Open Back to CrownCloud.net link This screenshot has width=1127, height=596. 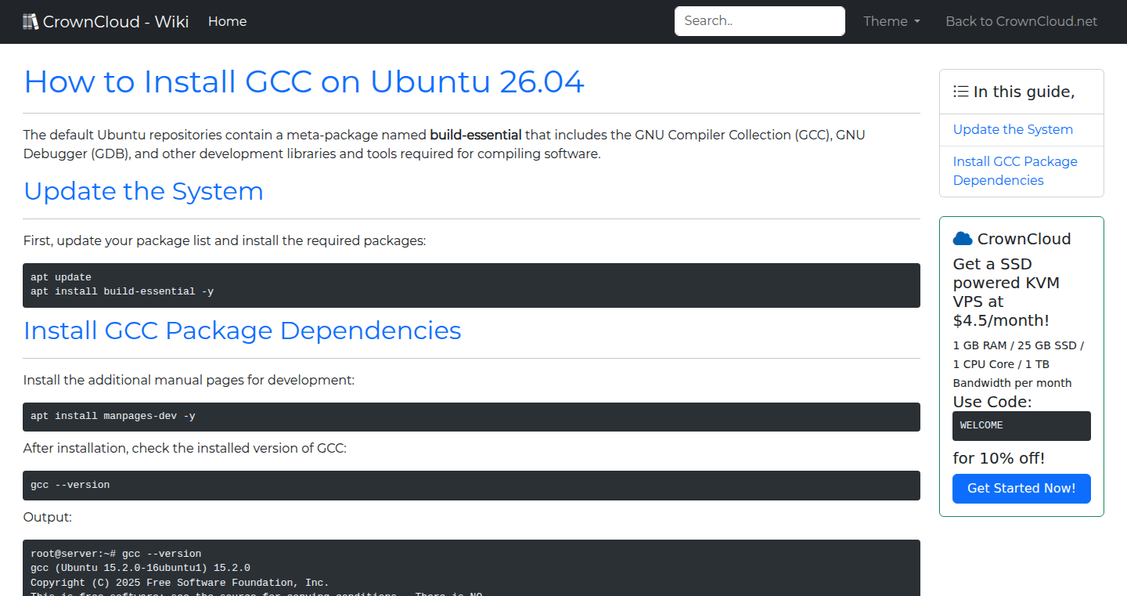pyautogui.click(x=1021, y=21)
